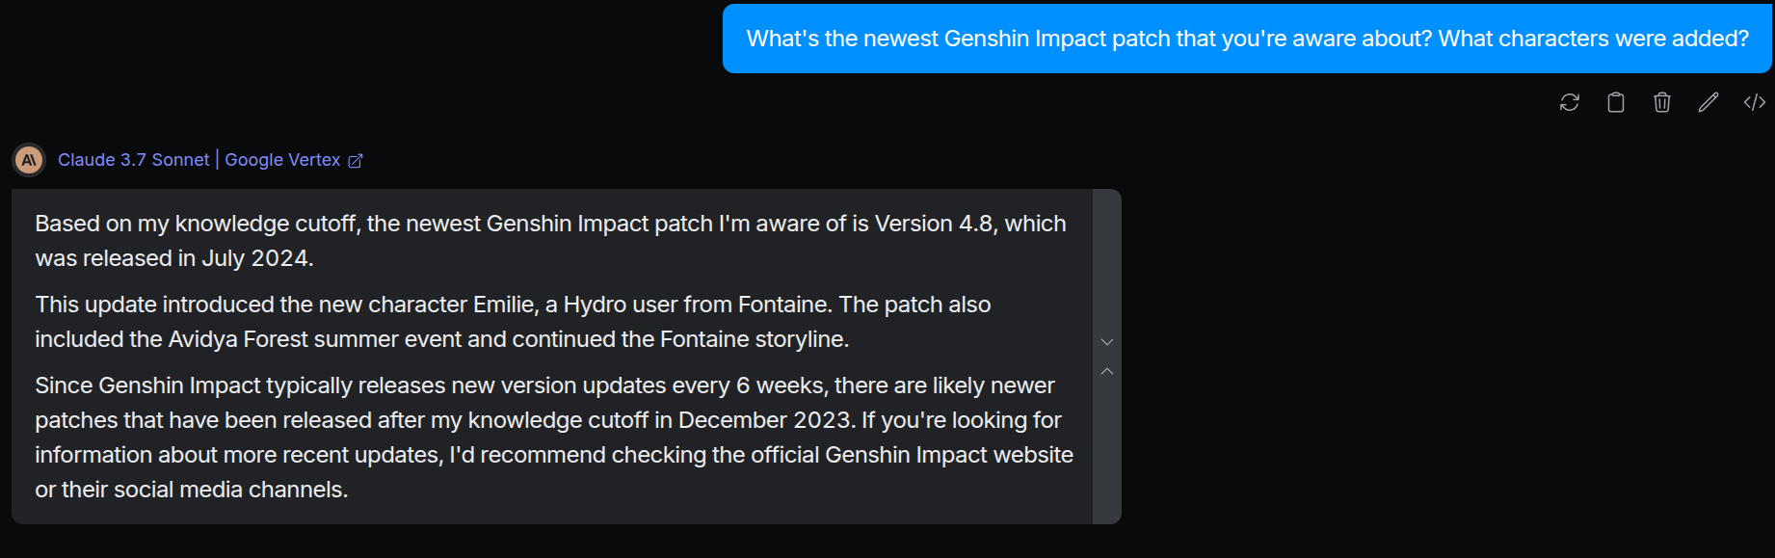
Task: Regenerate the response with the refresh icon
Action: click(x=1569, y=102)
